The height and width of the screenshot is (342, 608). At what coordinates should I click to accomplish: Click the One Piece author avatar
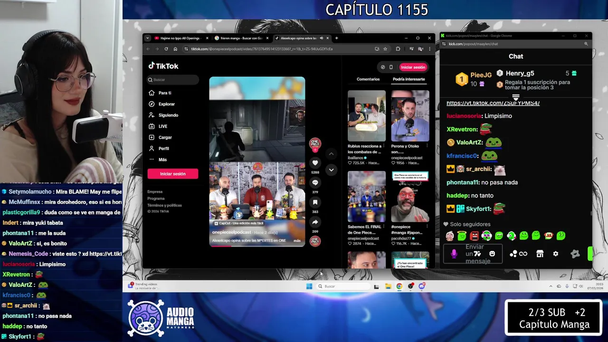point(315,143)
